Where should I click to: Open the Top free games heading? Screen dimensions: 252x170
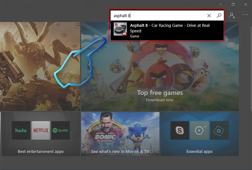click(160, 93)
